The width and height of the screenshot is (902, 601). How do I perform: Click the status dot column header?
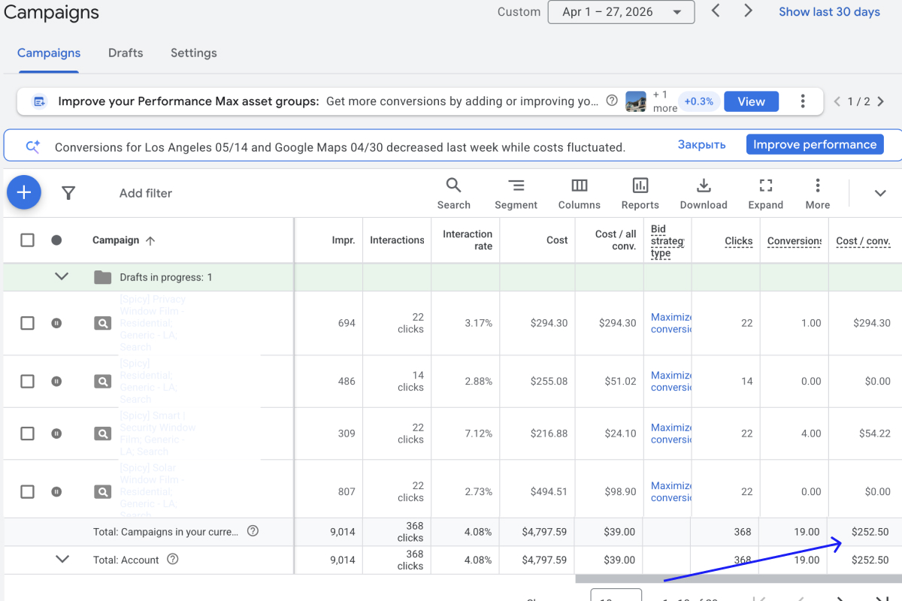[56, 240]
